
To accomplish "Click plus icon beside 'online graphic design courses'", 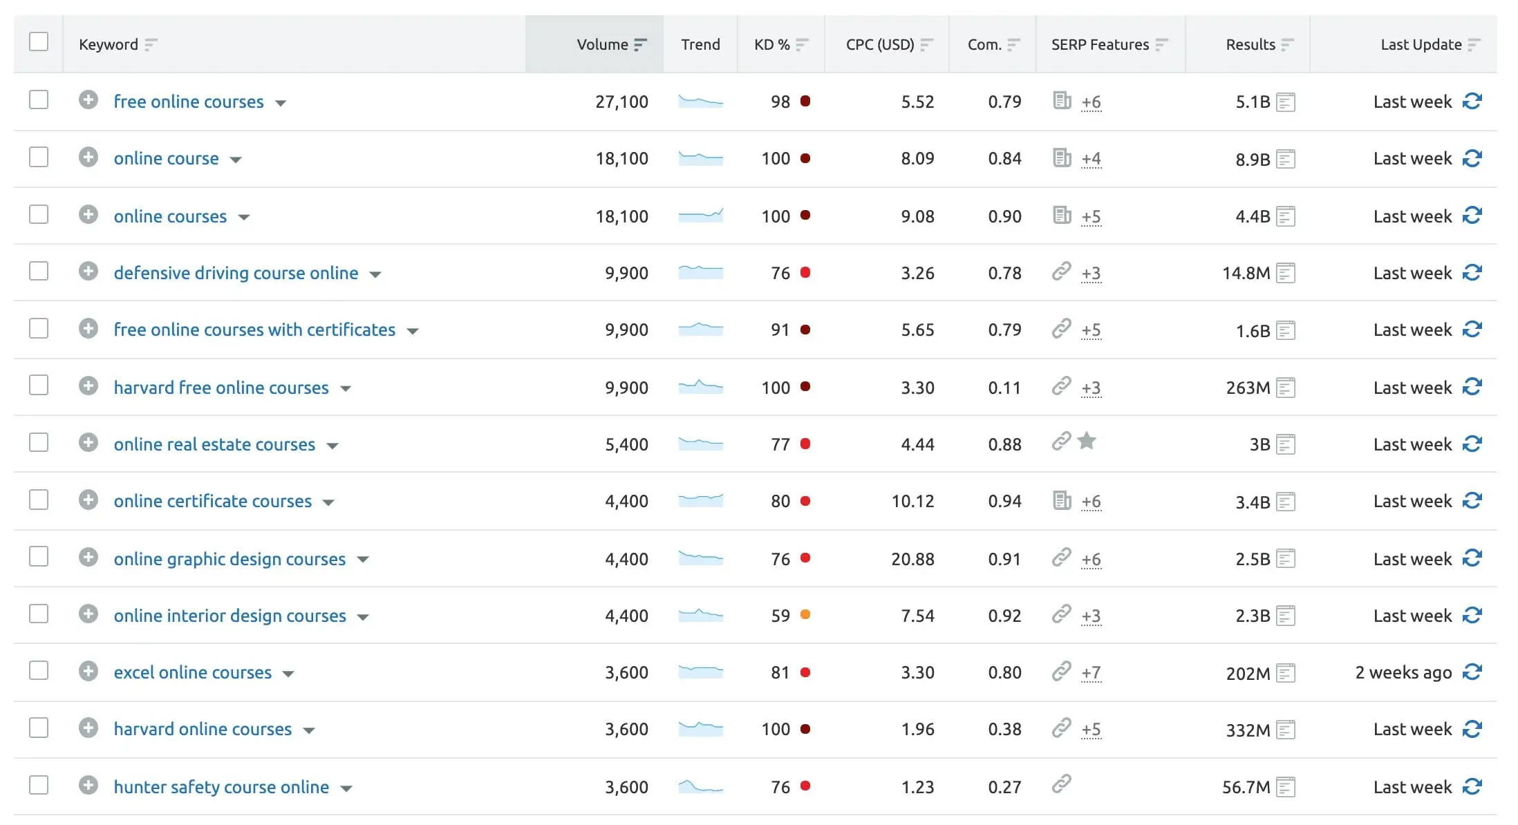I will point(88,557).
